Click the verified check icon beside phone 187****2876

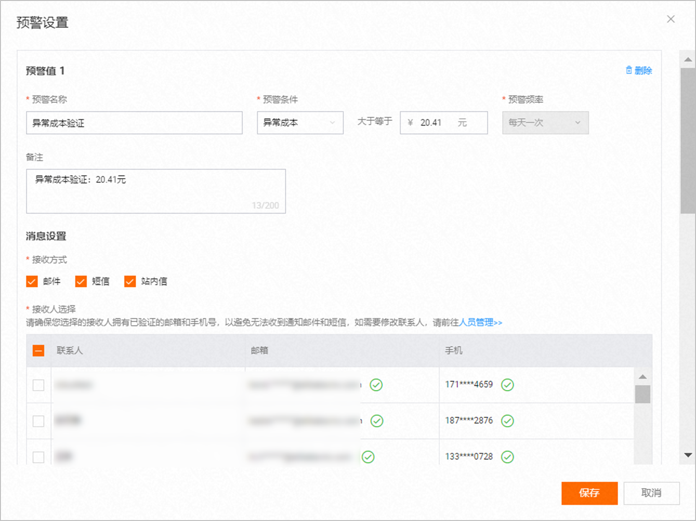click(x=508, y=421)
